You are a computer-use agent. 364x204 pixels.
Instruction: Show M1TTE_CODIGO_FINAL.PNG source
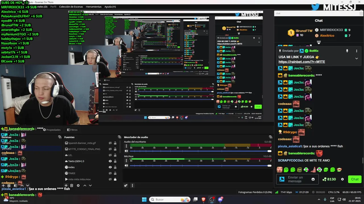click(x=110, y=149)
